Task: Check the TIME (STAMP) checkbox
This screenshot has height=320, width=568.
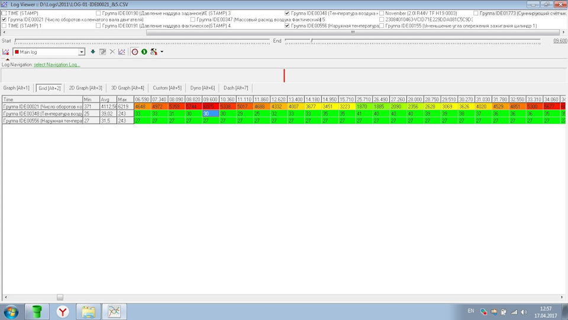Action: [4, 13]
